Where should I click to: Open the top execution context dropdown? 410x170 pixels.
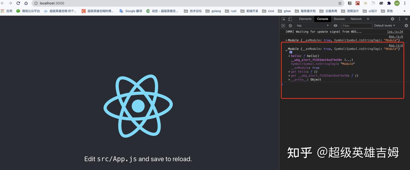click(312, 26)
